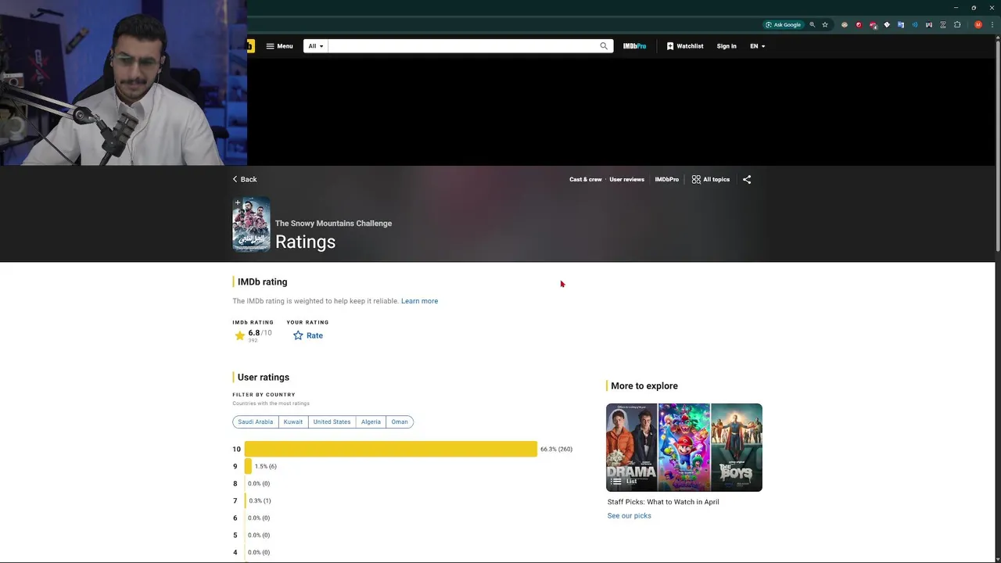Click the Z-shaped extension icon
The height and width of the screenshot is (563, 1001).
943,25
